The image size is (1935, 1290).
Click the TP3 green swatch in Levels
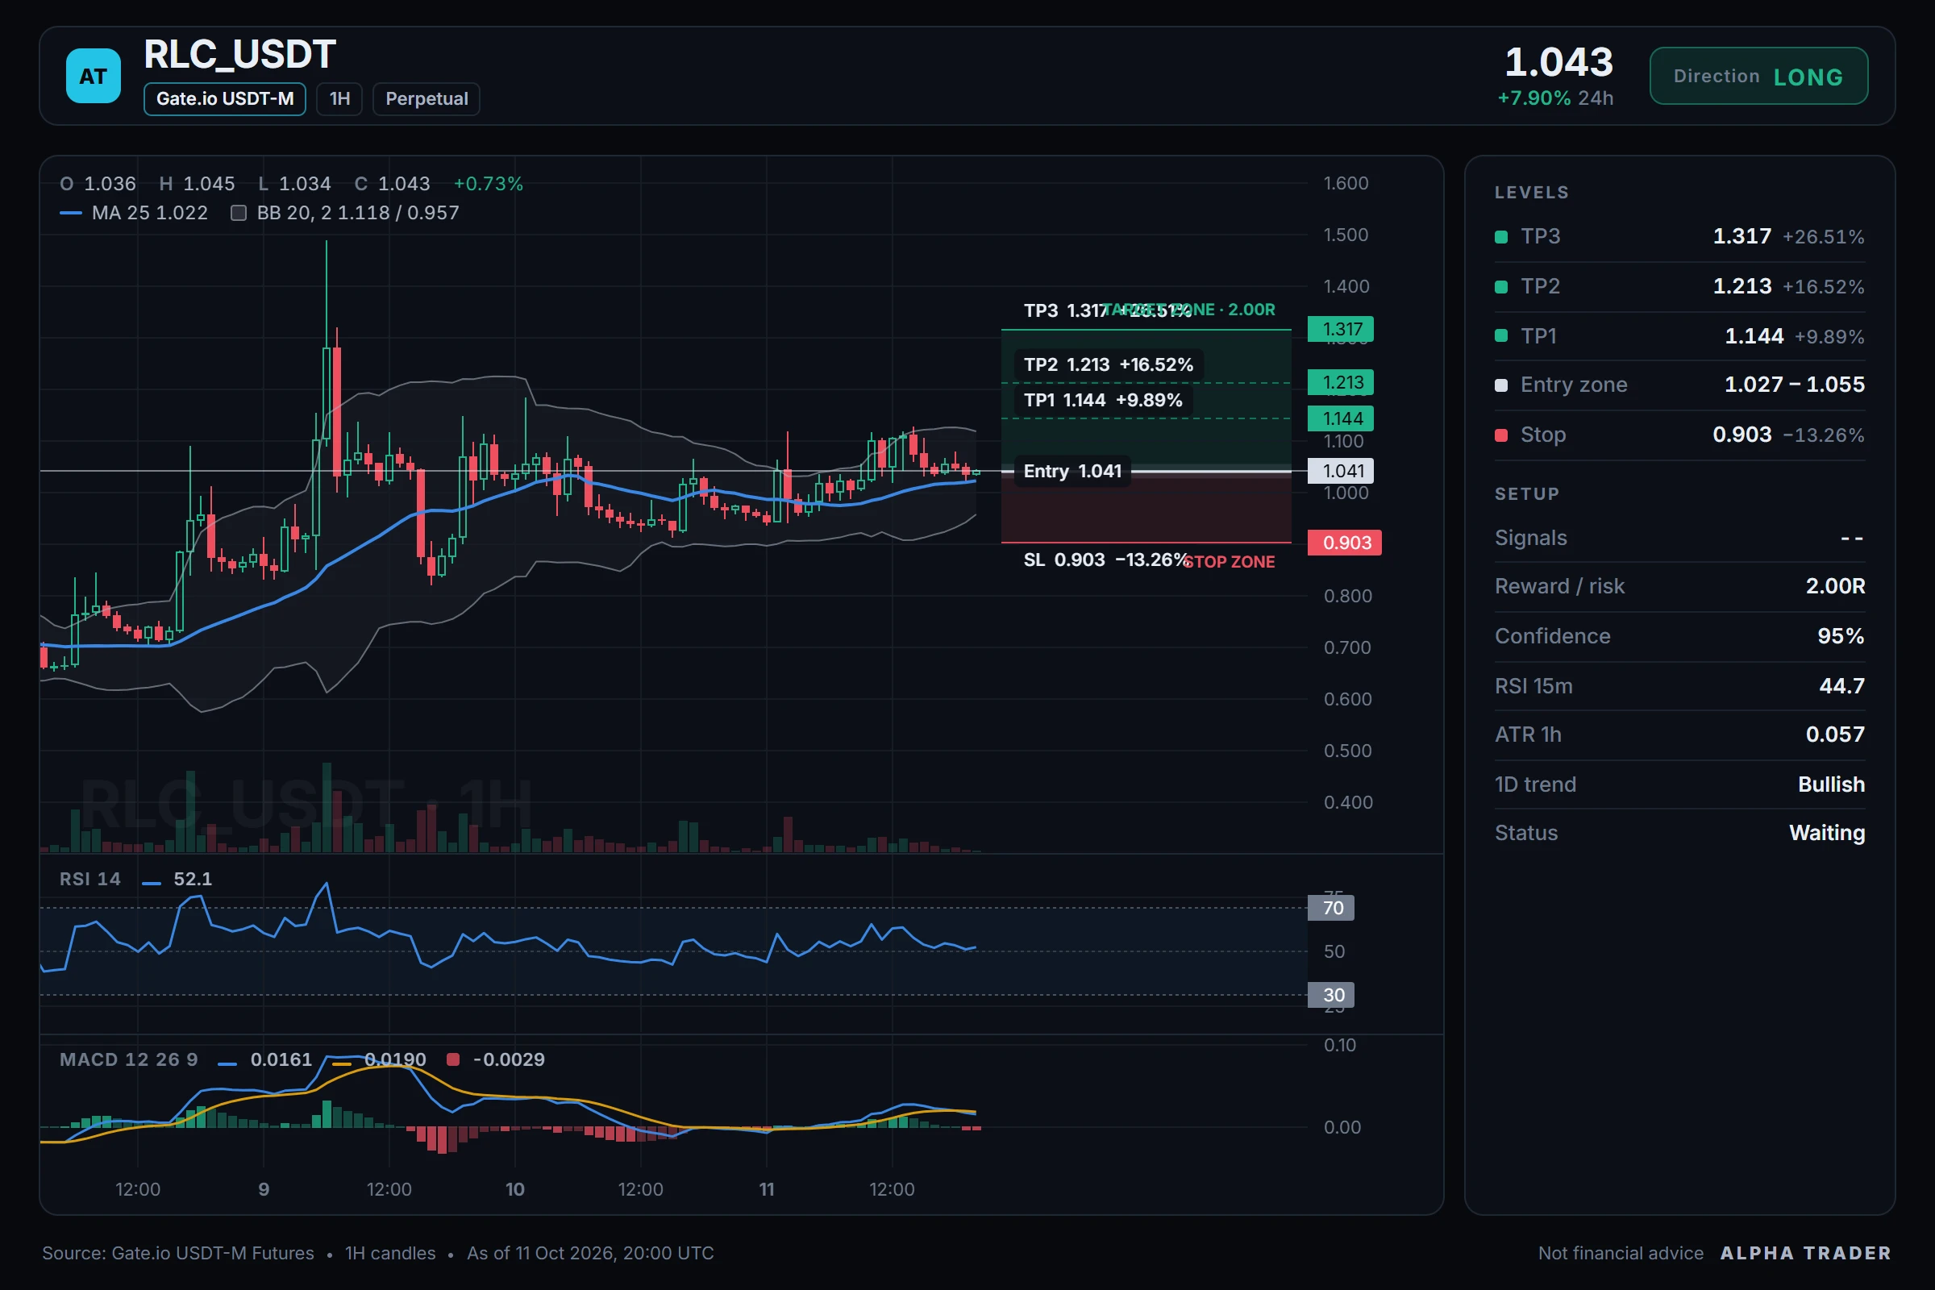coord(1500,237)
